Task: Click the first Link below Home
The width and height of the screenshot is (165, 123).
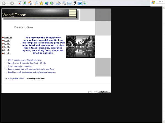Action: 7,40
